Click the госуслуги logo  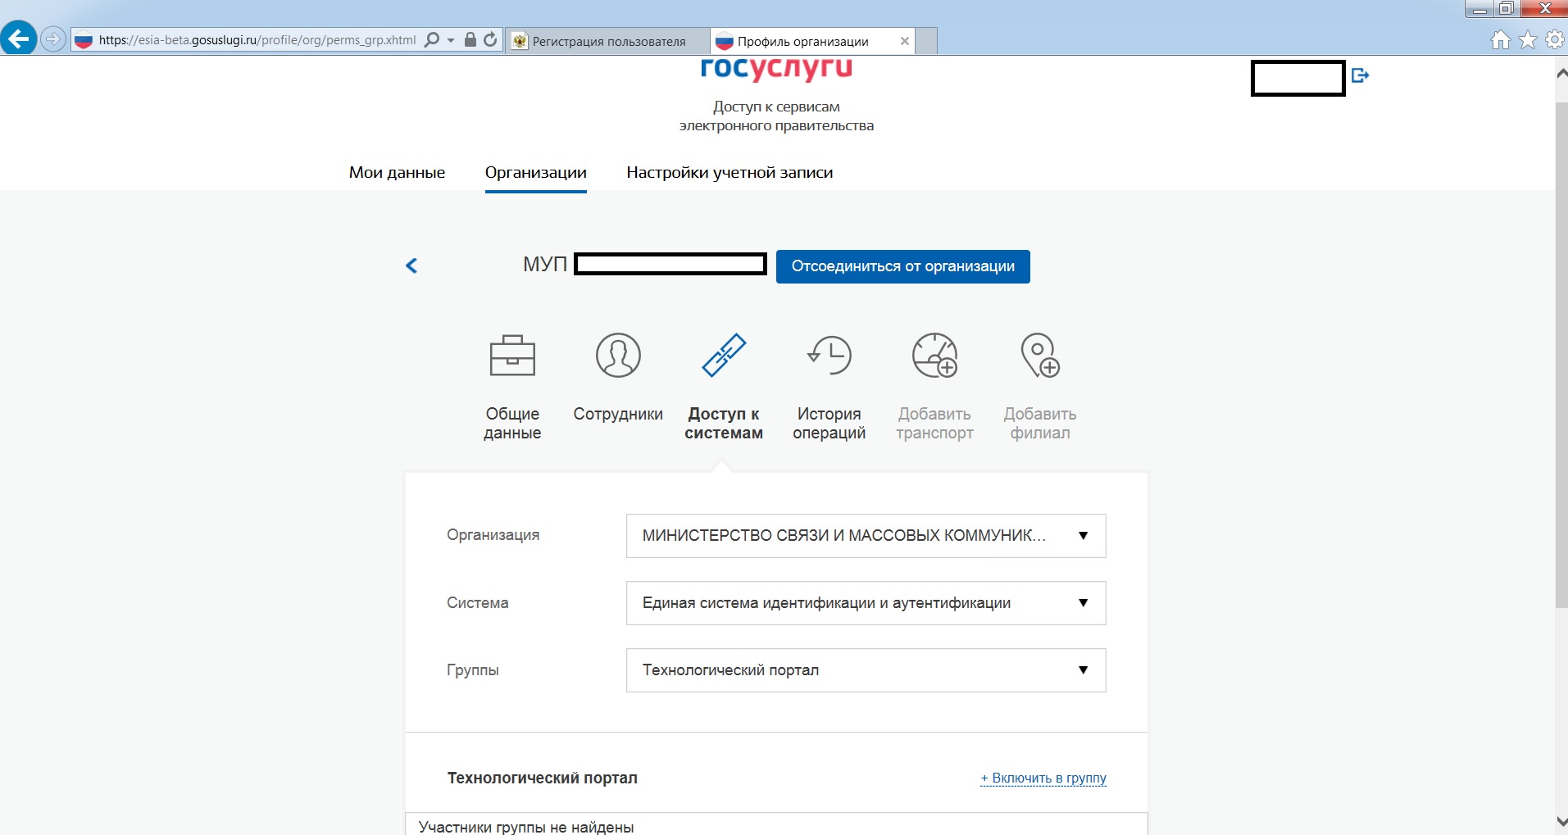(776, 69)
